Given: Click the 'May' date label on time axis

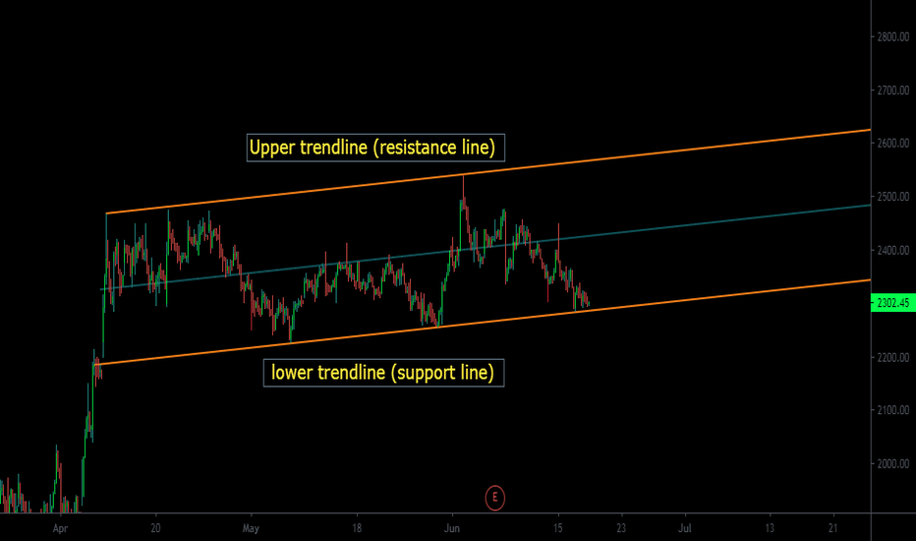Looking at the screenshot, I should [251, 529].
